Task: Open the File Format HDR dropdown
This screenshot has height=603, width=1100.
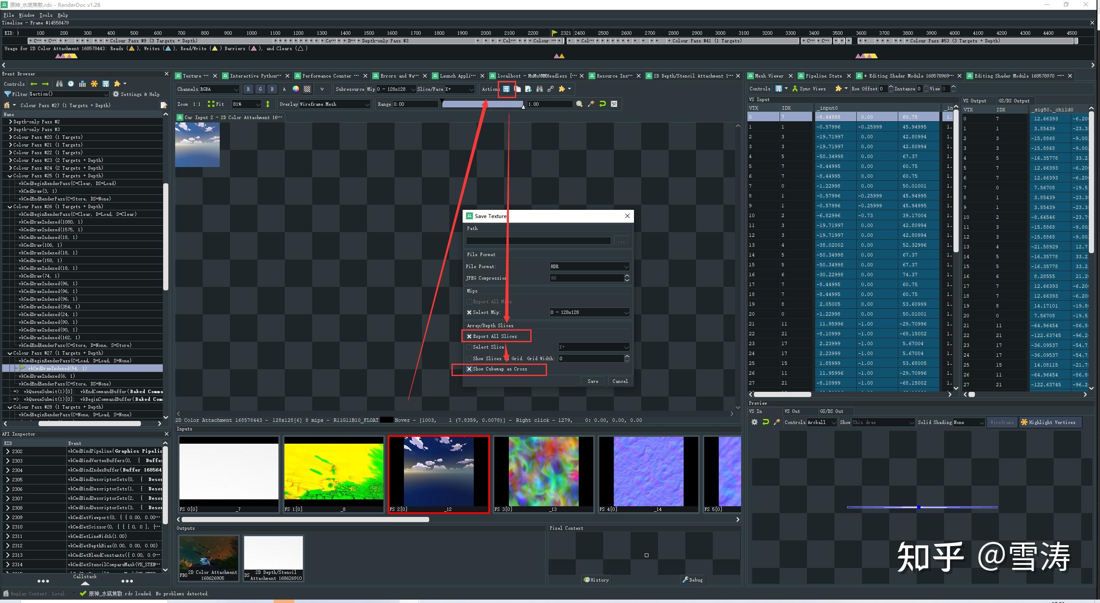Action: (589, 266)
